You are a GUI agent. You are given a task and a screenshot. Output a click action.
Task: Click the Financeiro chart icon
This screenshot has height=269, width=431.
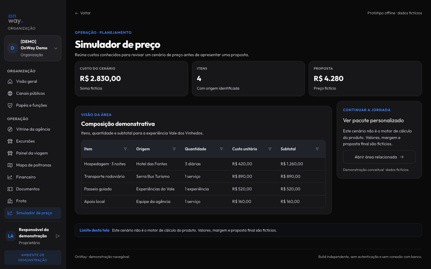[x=10, y=177]
